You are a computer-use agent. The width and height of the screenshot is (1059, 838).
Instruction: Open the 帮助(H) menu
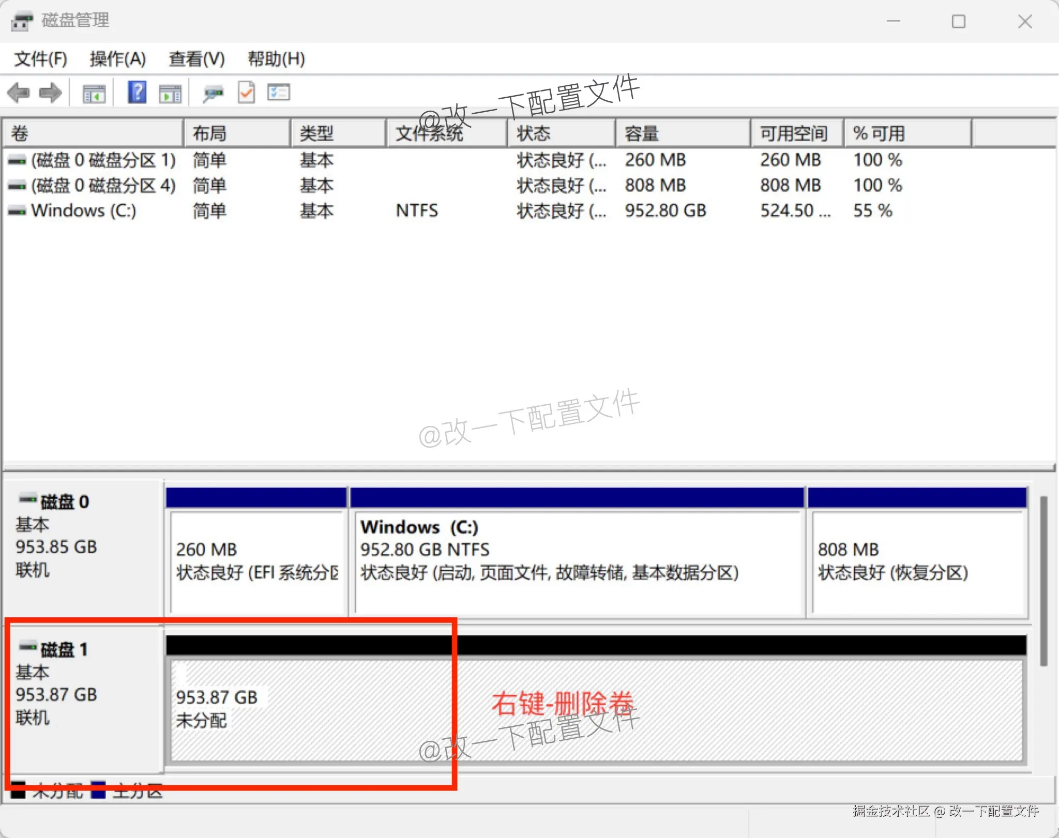pos(276,59)
